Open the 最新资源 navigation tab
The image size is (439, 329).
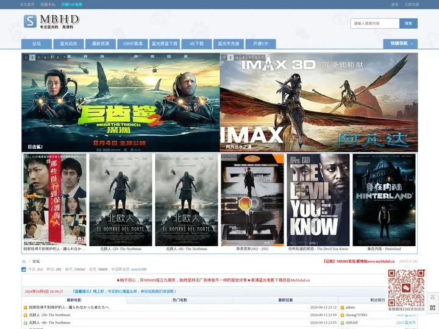pyautogui.click(x=101, y=44)
